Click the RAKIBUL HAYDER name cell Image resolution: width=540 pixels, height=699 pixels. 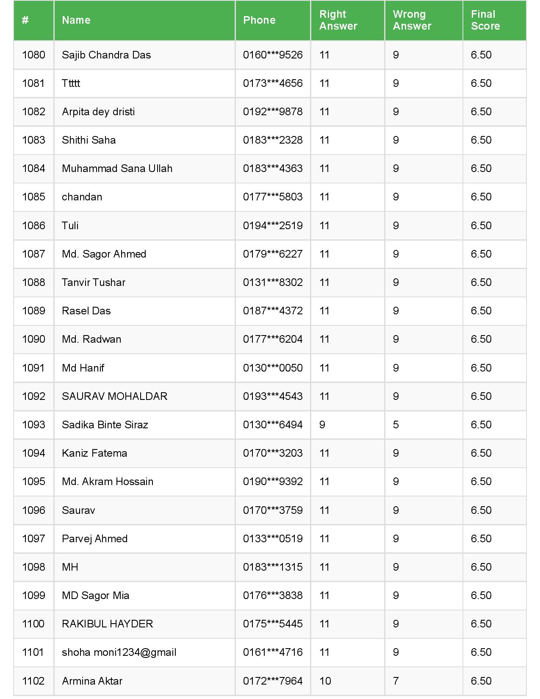coord(107,624)
